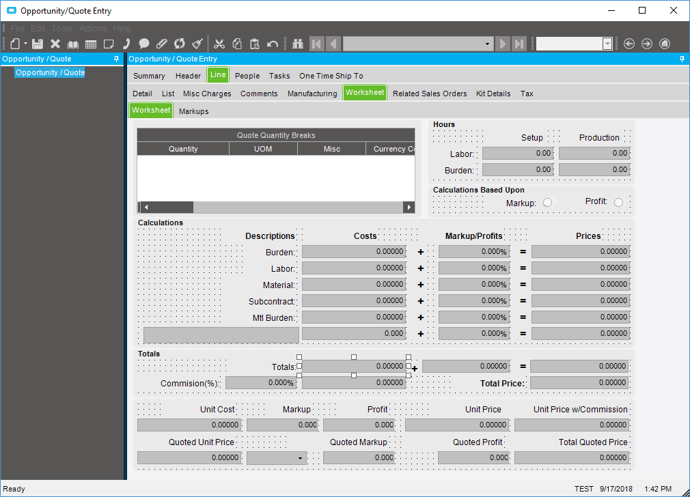Click the Commision(%) input field
Viewport: 690px width, 497px height.
[x=261, y=383]
